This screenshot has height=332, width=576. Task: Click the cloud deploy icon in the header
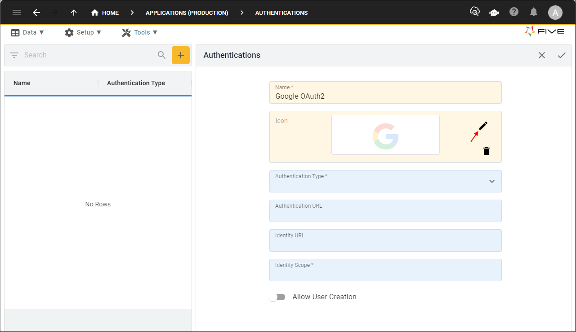pos(475,12)
